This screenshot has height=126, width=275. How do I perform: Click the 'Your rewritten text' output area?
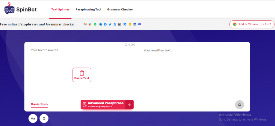pos(194,77)
